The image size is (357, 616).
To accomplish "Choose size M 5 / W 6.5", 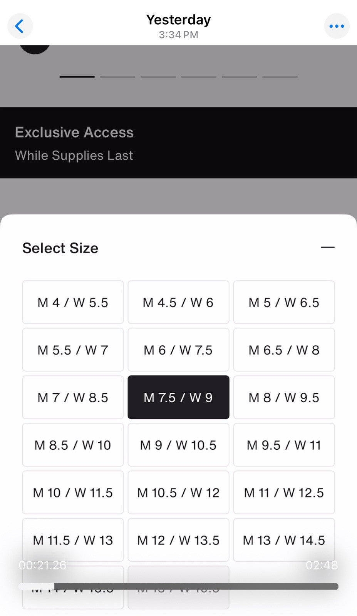I will click(x=284, y=302).
